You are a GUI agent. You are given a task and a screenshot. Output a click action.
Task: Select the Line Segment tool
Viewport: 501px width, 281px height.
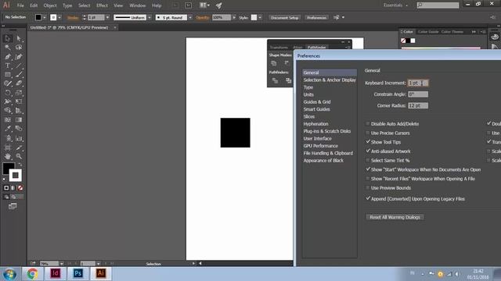click(19, 66)
